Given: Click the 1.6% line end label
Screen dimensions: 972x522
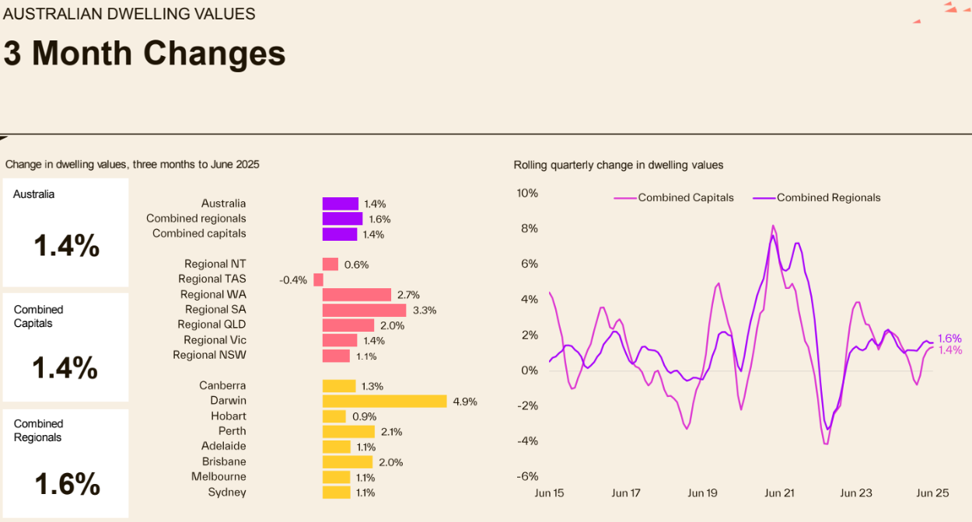Looking at the screenshot, I should point(949,339).
